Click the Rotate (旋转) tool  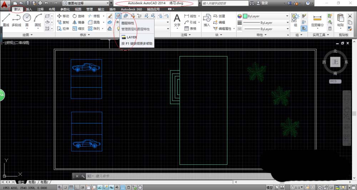(x=78, y=16)
